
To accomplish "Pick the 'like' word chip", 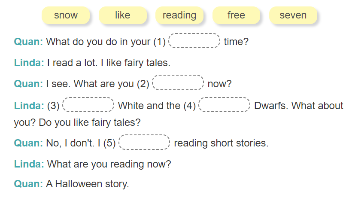I will [122, 15].
